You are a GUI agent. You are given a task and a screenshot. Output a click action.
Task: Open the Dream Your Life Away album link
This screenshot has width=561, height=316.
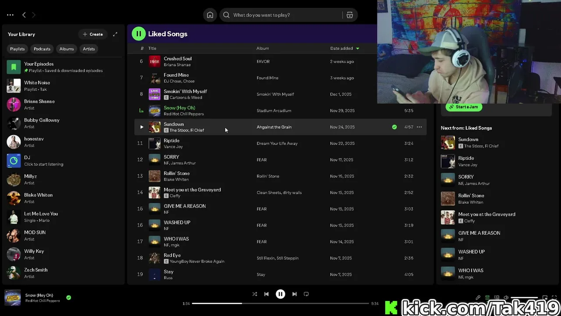point(277,144)
